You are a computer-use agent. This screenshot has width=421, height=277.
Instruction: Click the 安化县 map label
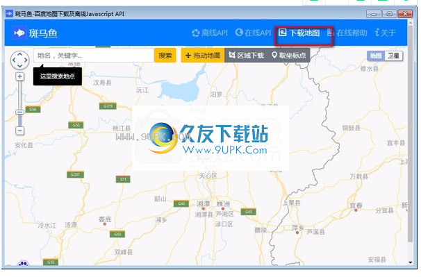24,145
